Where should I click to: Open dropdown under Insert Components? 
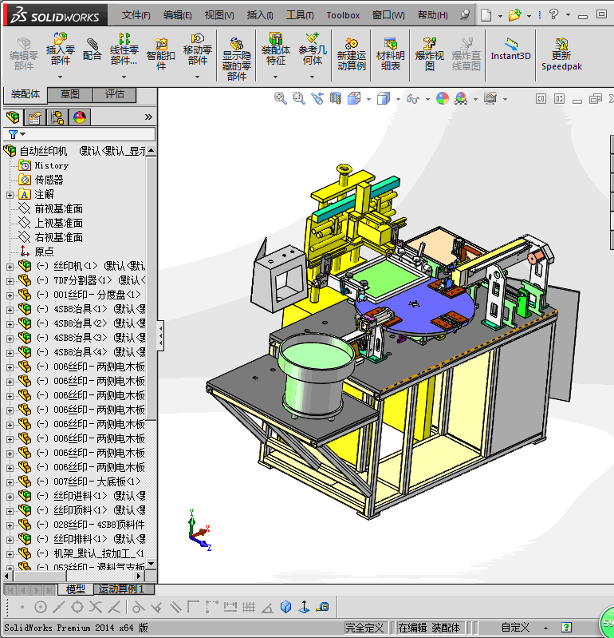[x=60, y=77]
